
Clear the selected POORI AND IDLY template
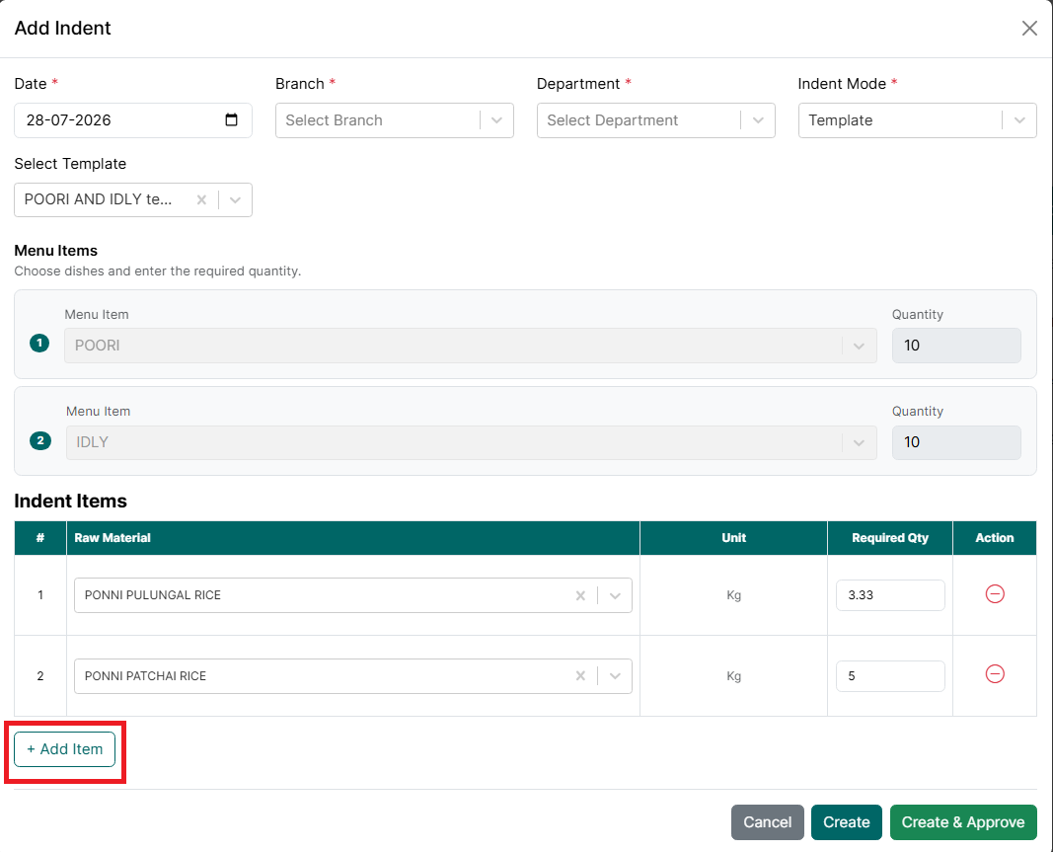tap(201, 199)
